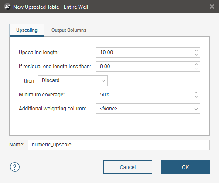Screen dimensions: 219x183
Task: Click the chevron arrow of the None dropdown
Action: (x=196, y=109)
